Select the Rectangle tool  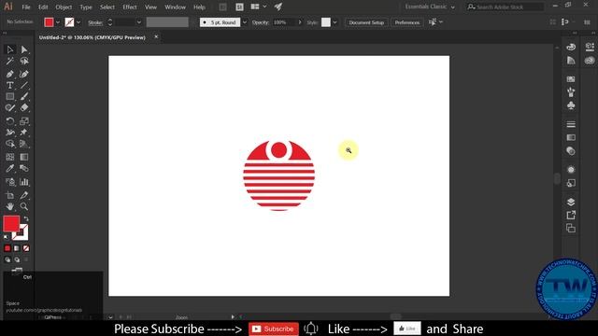click(10, 97)
